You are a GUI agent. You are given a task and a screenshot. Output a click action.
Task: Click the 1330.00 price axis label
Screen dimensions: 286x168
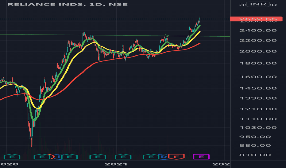coord(258,98)
